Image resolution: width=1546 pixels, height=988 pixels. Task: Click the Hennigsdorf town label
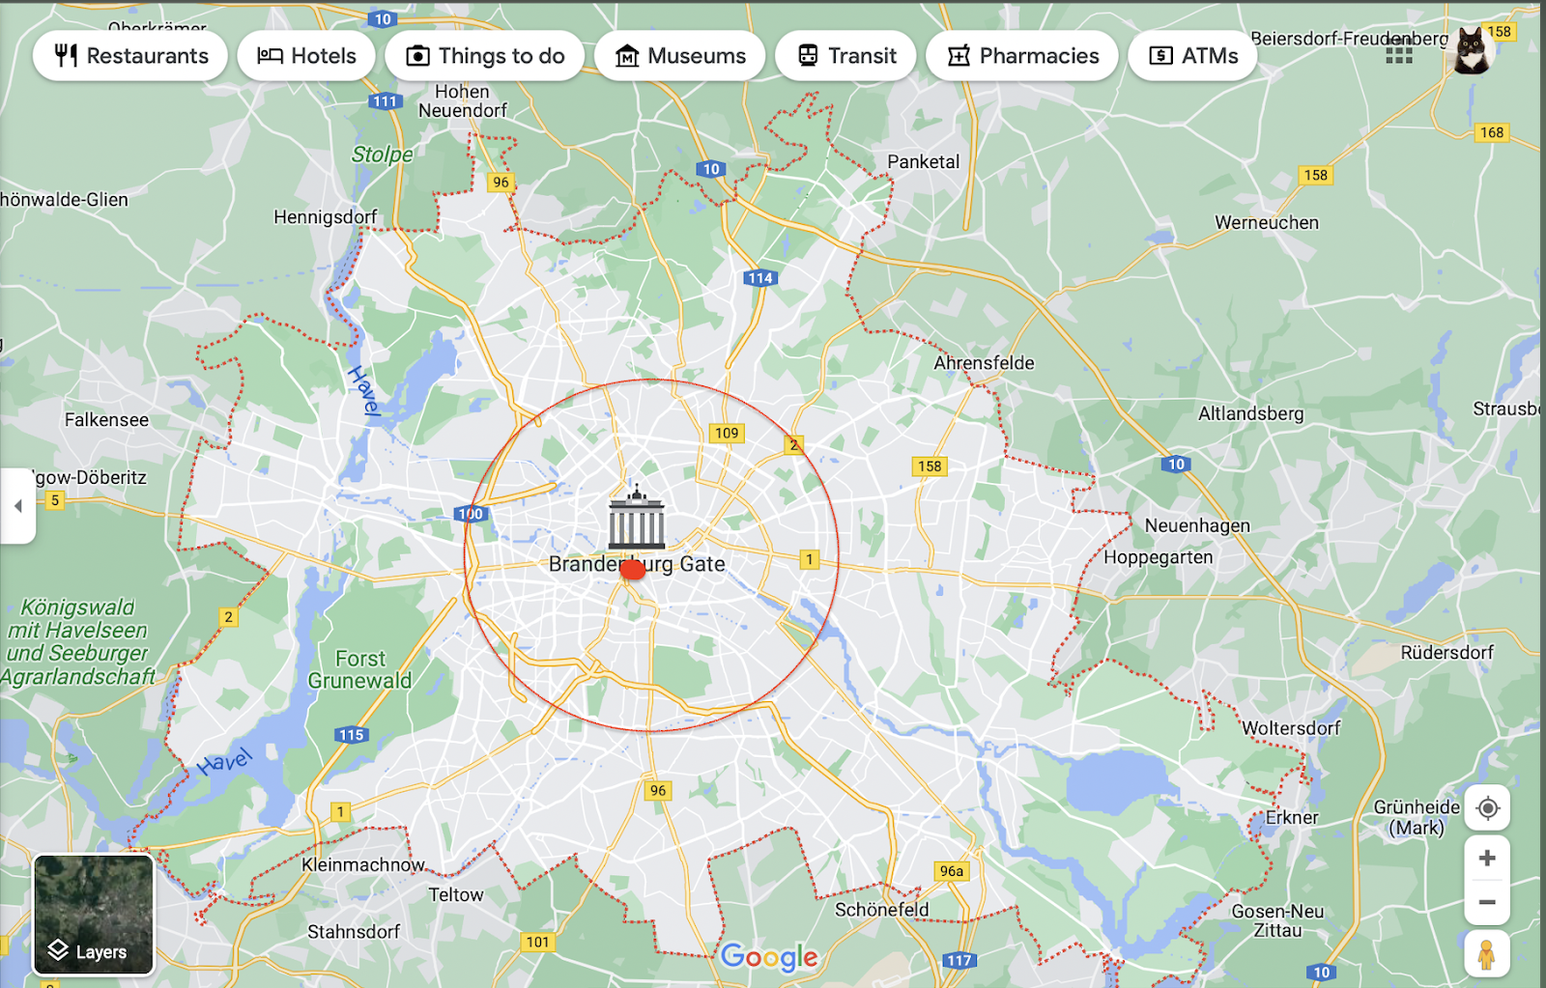pos(325,217)
